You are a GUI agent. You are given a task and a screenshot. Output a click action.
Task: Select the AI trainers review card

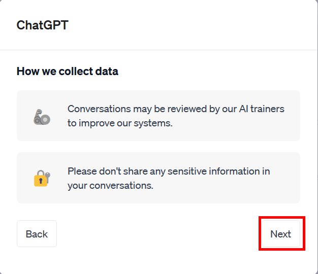coord(158,116)
